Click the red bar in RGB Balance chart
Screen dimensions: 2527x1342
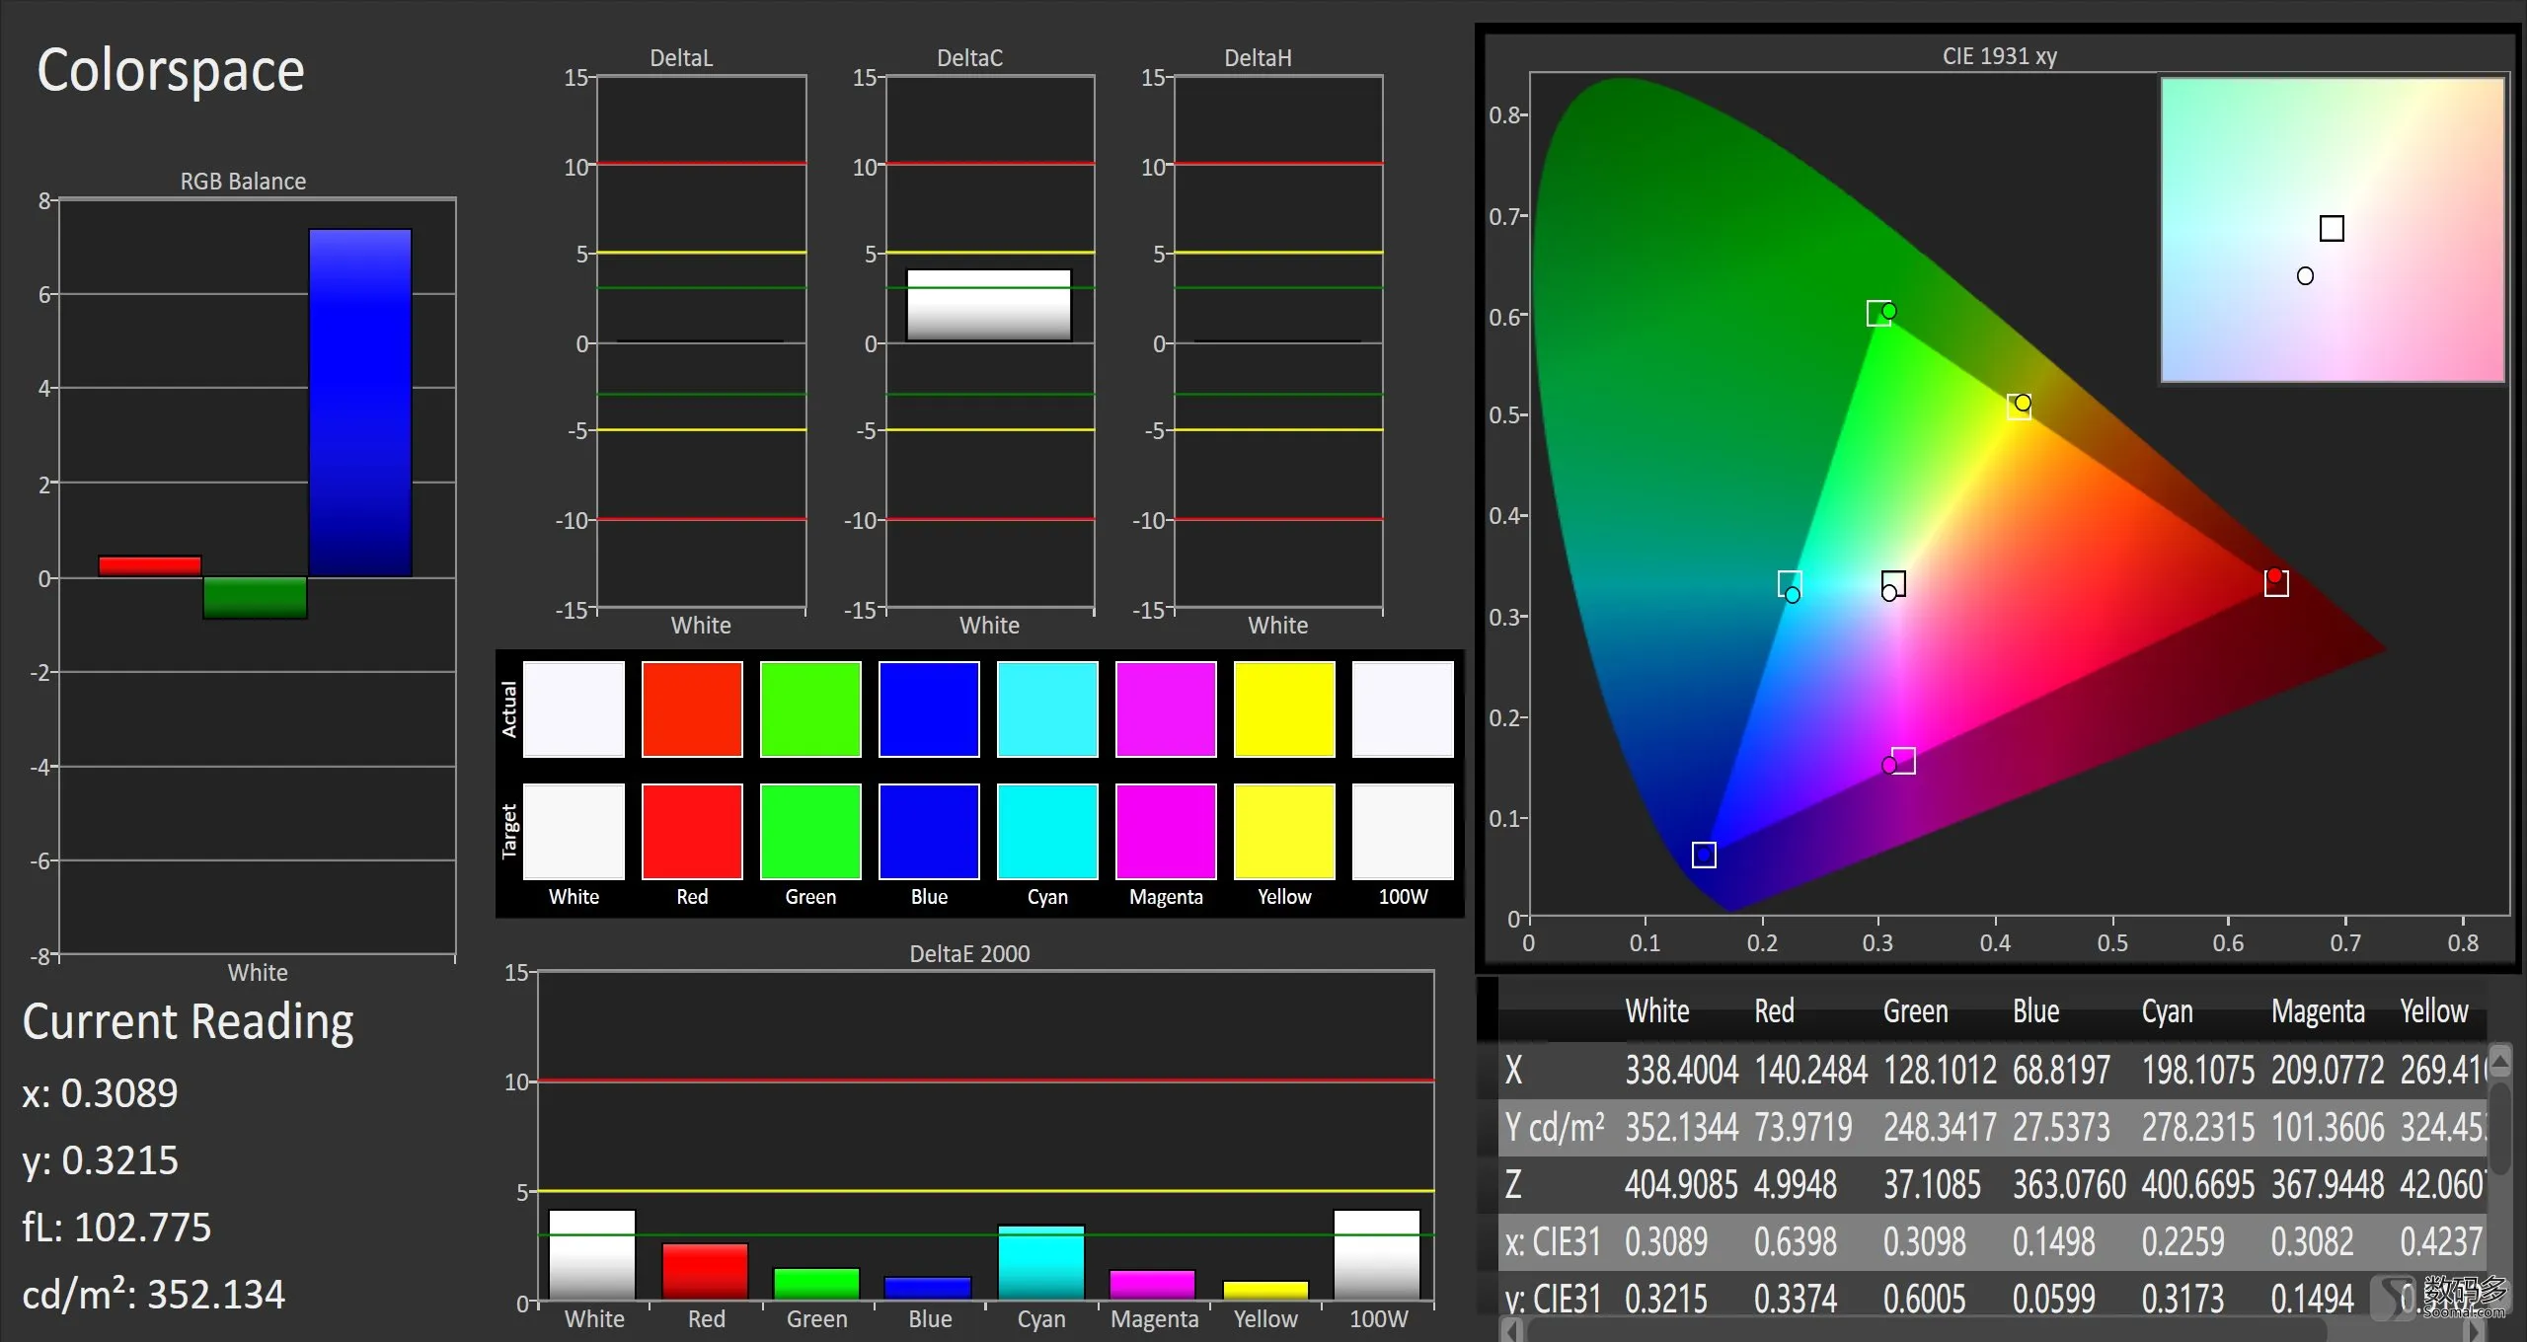[x=150, y=566]
